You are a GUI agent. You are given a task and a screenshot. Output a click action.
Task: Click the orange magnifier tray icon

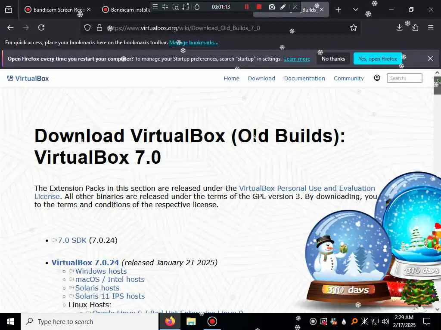354,321
